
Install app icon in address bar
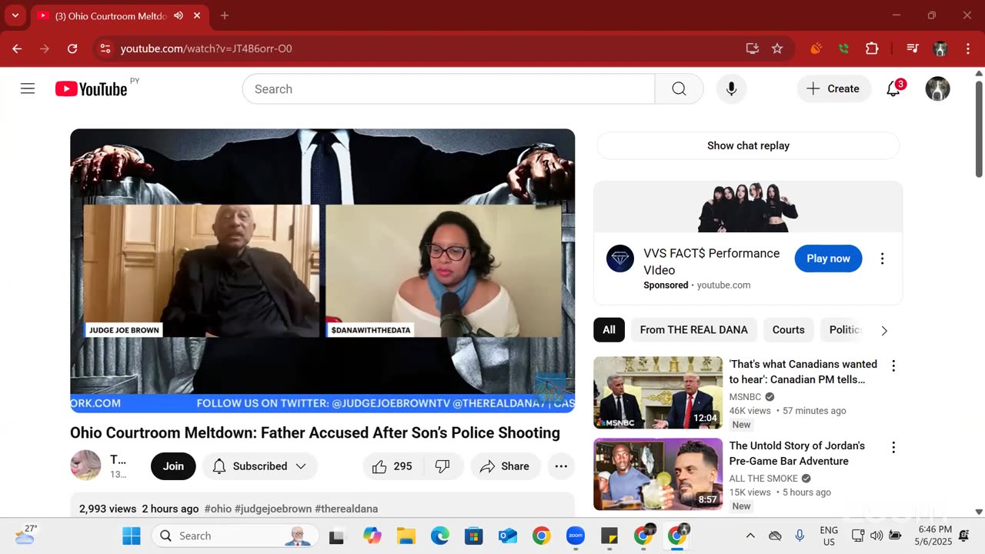(x=753, y=48)
